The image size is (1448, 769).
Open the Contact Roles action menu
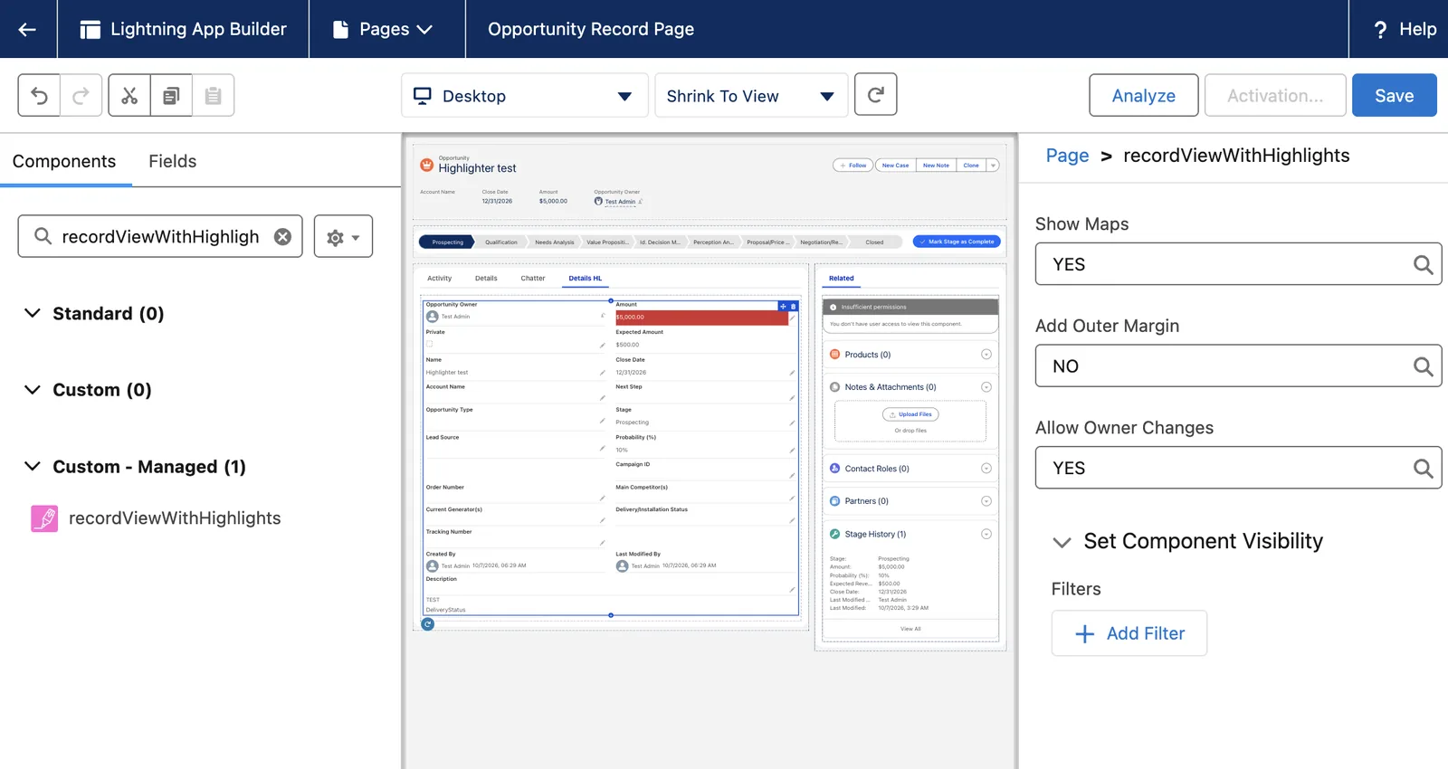[x=986, y=469]
